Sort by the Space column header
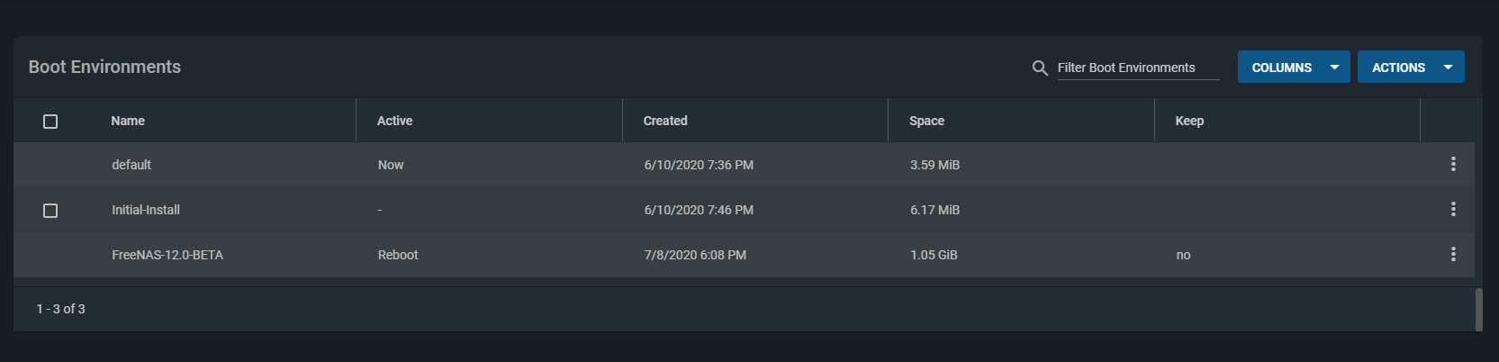1499x362 pixels. tap(926, 121)
